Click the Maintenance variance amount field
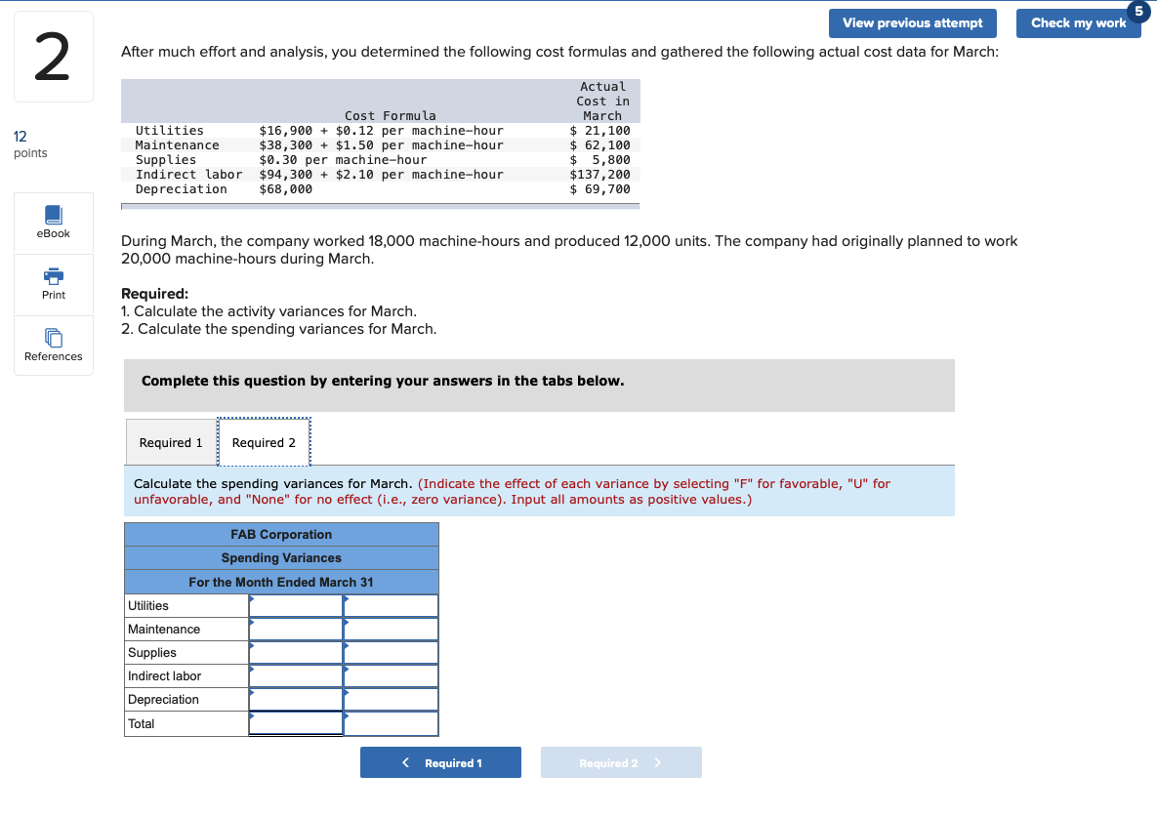This screenshot has height=816, width=1157. tap(296, 629)
